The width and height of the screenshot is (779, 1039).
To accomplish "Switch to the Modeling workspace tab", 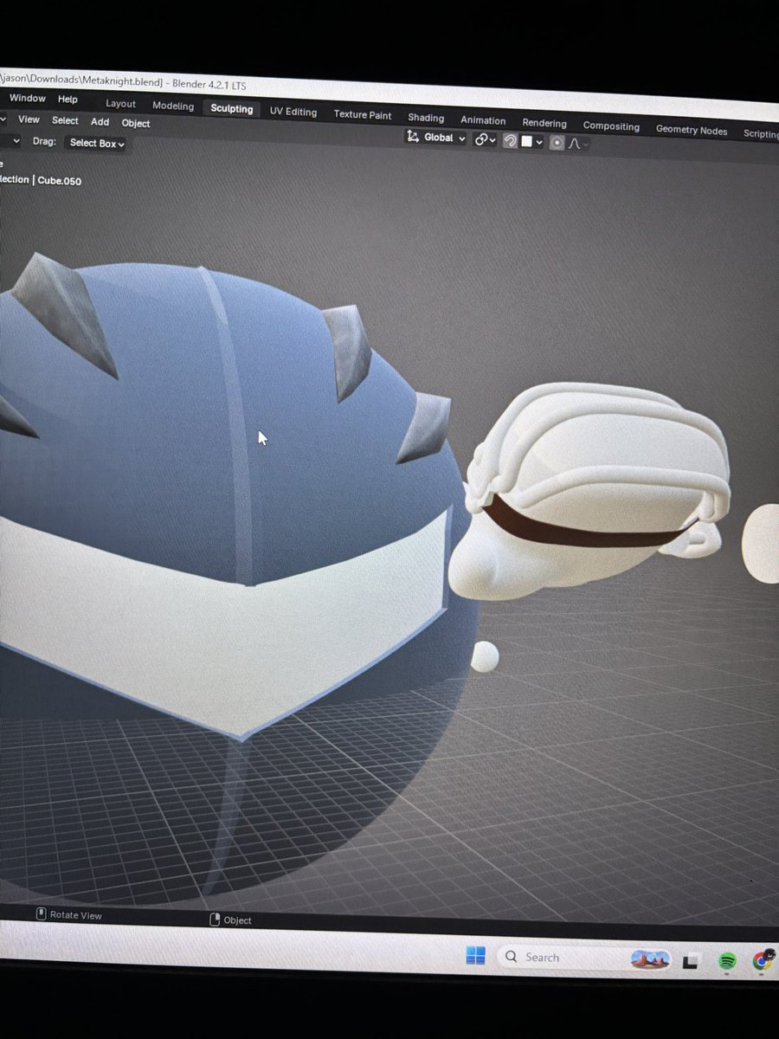I will click(x=173, y=106).
